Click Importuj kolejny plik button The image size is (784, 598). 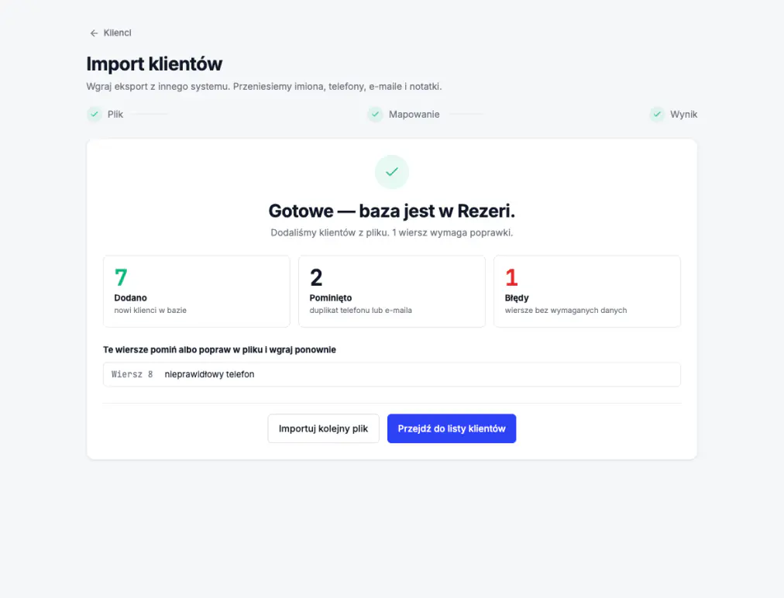point(324,428)
